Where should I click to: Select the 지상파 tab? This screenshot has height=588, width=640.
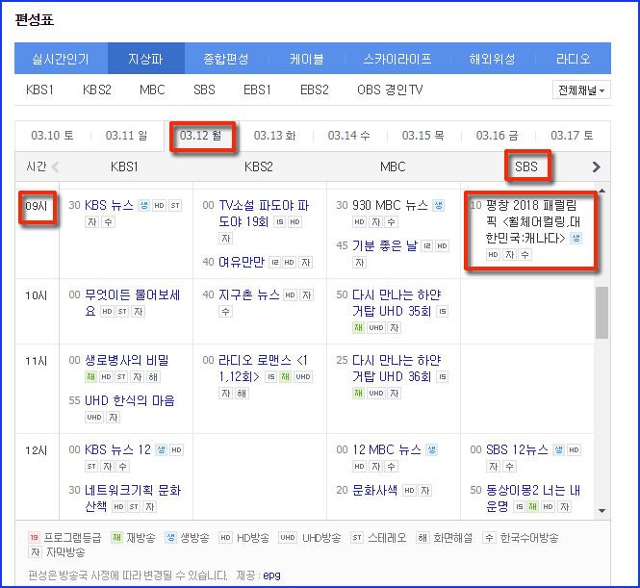click(145, 59)
